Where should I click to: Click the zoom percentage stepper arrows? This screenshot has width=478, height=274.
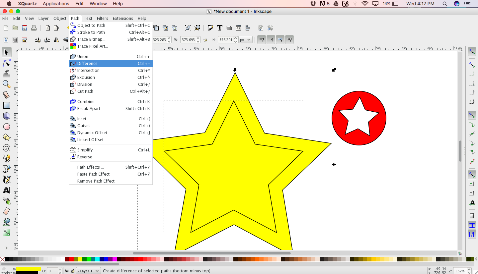pyautogui.click(x=469, y=271)
